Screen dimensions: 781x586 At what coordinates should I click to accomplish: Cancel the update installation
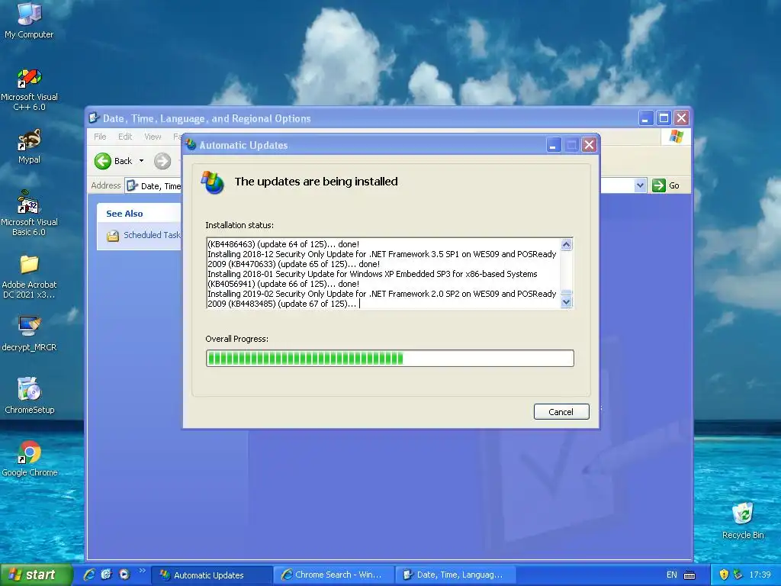click(561, 411)
